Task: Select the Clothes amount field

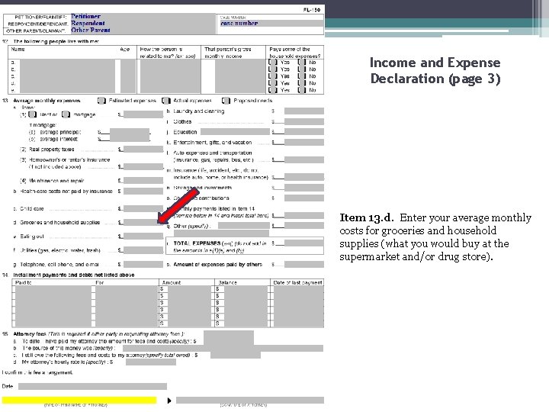Action: coord(304,122)
